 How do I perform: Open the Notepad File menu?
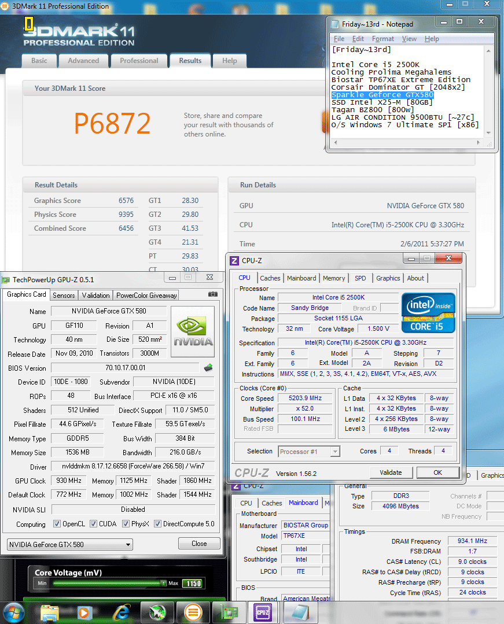click(x=339, y=39)
